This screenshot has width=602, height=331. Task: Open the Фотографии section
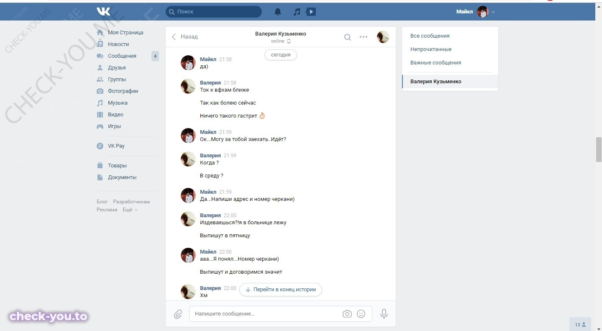point(123,91)
